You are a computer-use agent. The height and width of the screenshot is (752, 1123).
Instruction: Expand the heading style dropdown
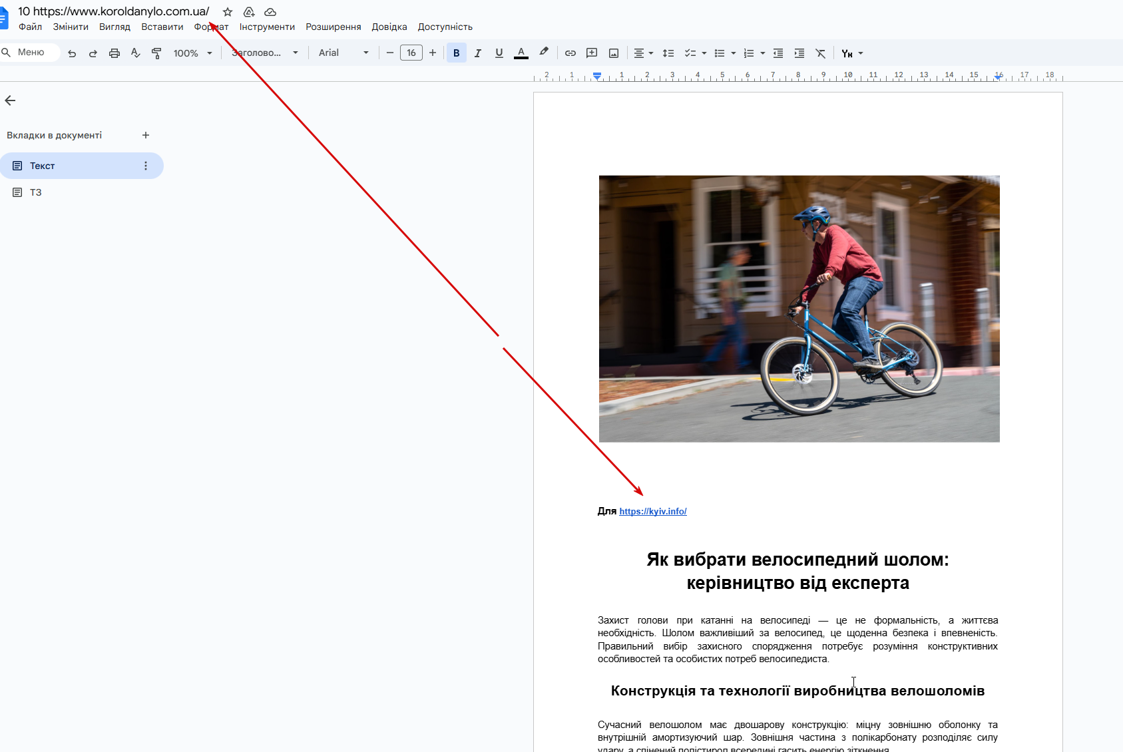(265, 53)
